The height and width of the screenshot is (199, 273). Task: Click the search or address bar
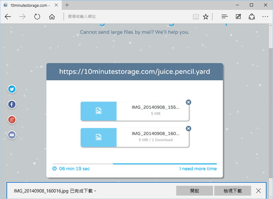pyautogui.click(x=128, y=17)
